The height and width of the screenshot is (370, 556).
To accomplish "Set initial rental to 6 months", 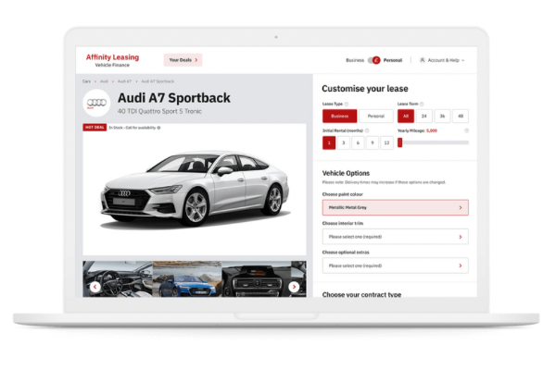I will tap(357, 142).
